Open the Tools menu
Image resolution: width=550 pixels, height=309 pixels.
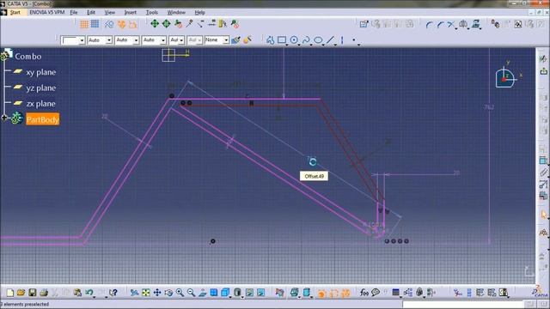point(152,12)
